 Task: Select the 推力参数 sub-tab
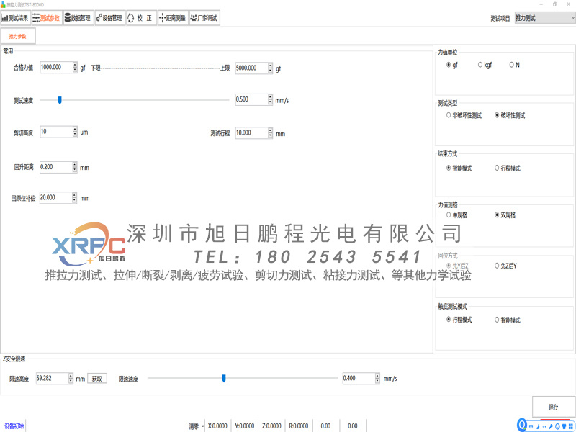pos(18,36)
